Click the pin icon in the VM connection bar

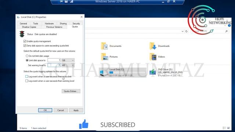61,1
